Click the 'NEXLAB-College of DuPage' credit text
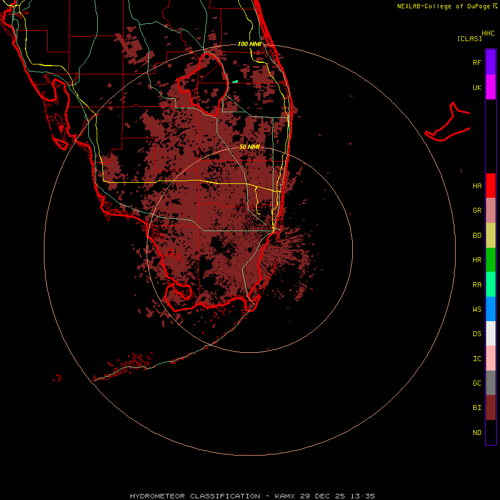This screenshot has height=500, width=500. [444, 6]
